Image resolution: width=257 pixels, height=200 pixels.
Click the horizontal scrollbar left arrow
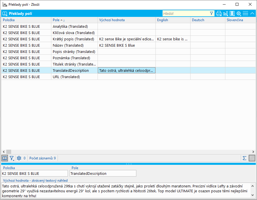pyautogui.click(x=4, y=152)
